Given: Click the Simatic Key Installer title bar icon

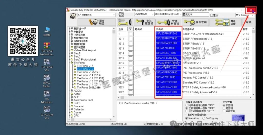Looking at the screenshot, I should click(x=68, y=10).
